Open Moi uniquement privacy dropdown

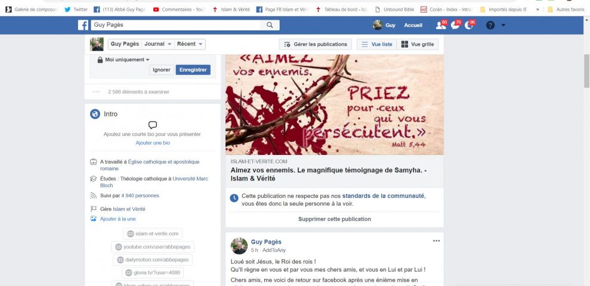tap(123, 60)
